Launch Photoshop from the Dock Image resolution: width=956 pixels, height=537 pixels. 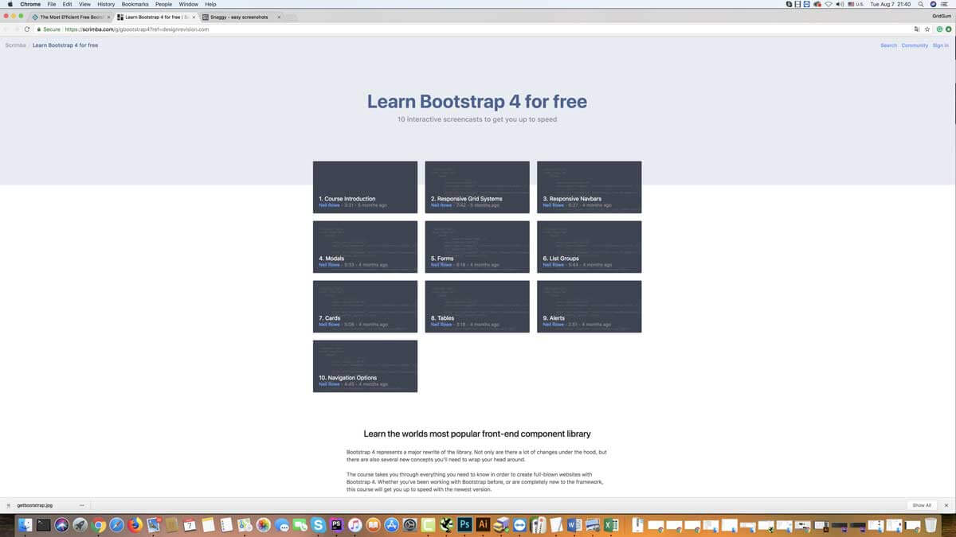click(465, 525)
